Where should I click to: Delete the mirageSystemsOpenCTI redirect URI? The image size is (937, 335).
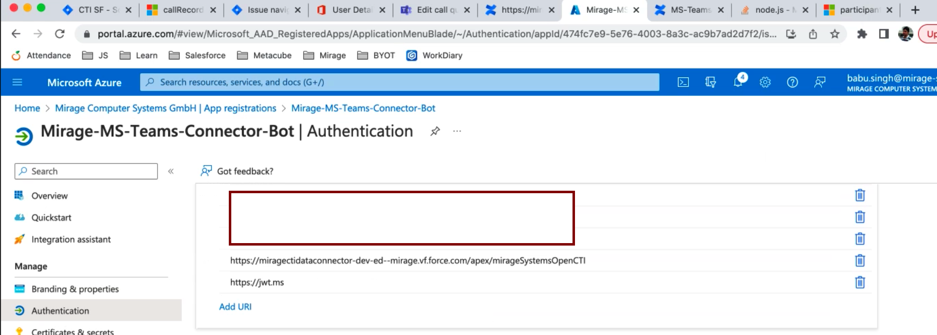tap(860, 260)
